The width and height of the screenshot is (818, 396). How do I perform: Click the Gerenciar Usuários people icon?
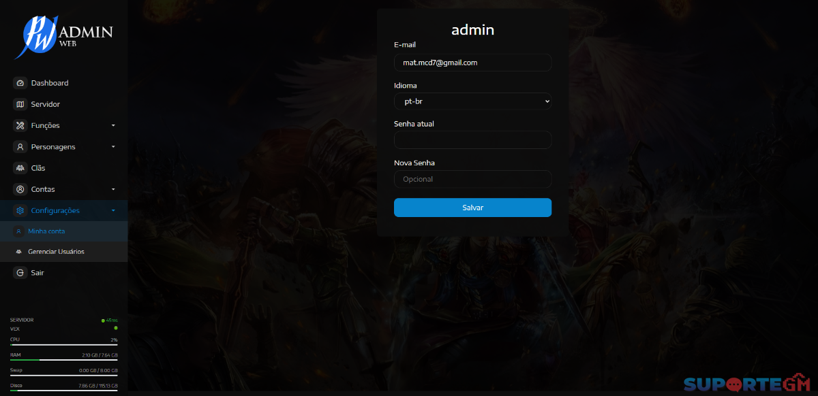tap(18, 252)
